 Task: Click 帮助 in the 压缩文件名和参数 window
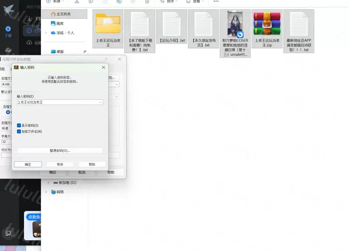[x=111, y=172]
